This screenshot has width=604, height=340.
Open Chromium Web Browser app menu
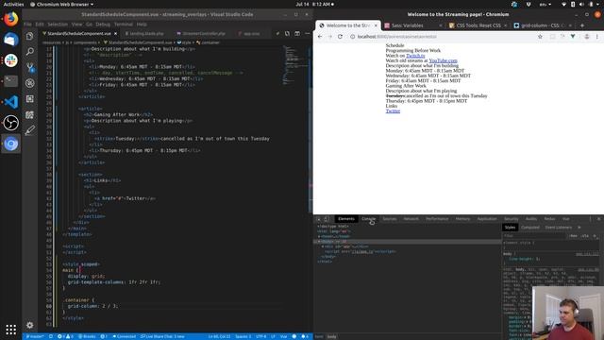click(x=61, y=4)
